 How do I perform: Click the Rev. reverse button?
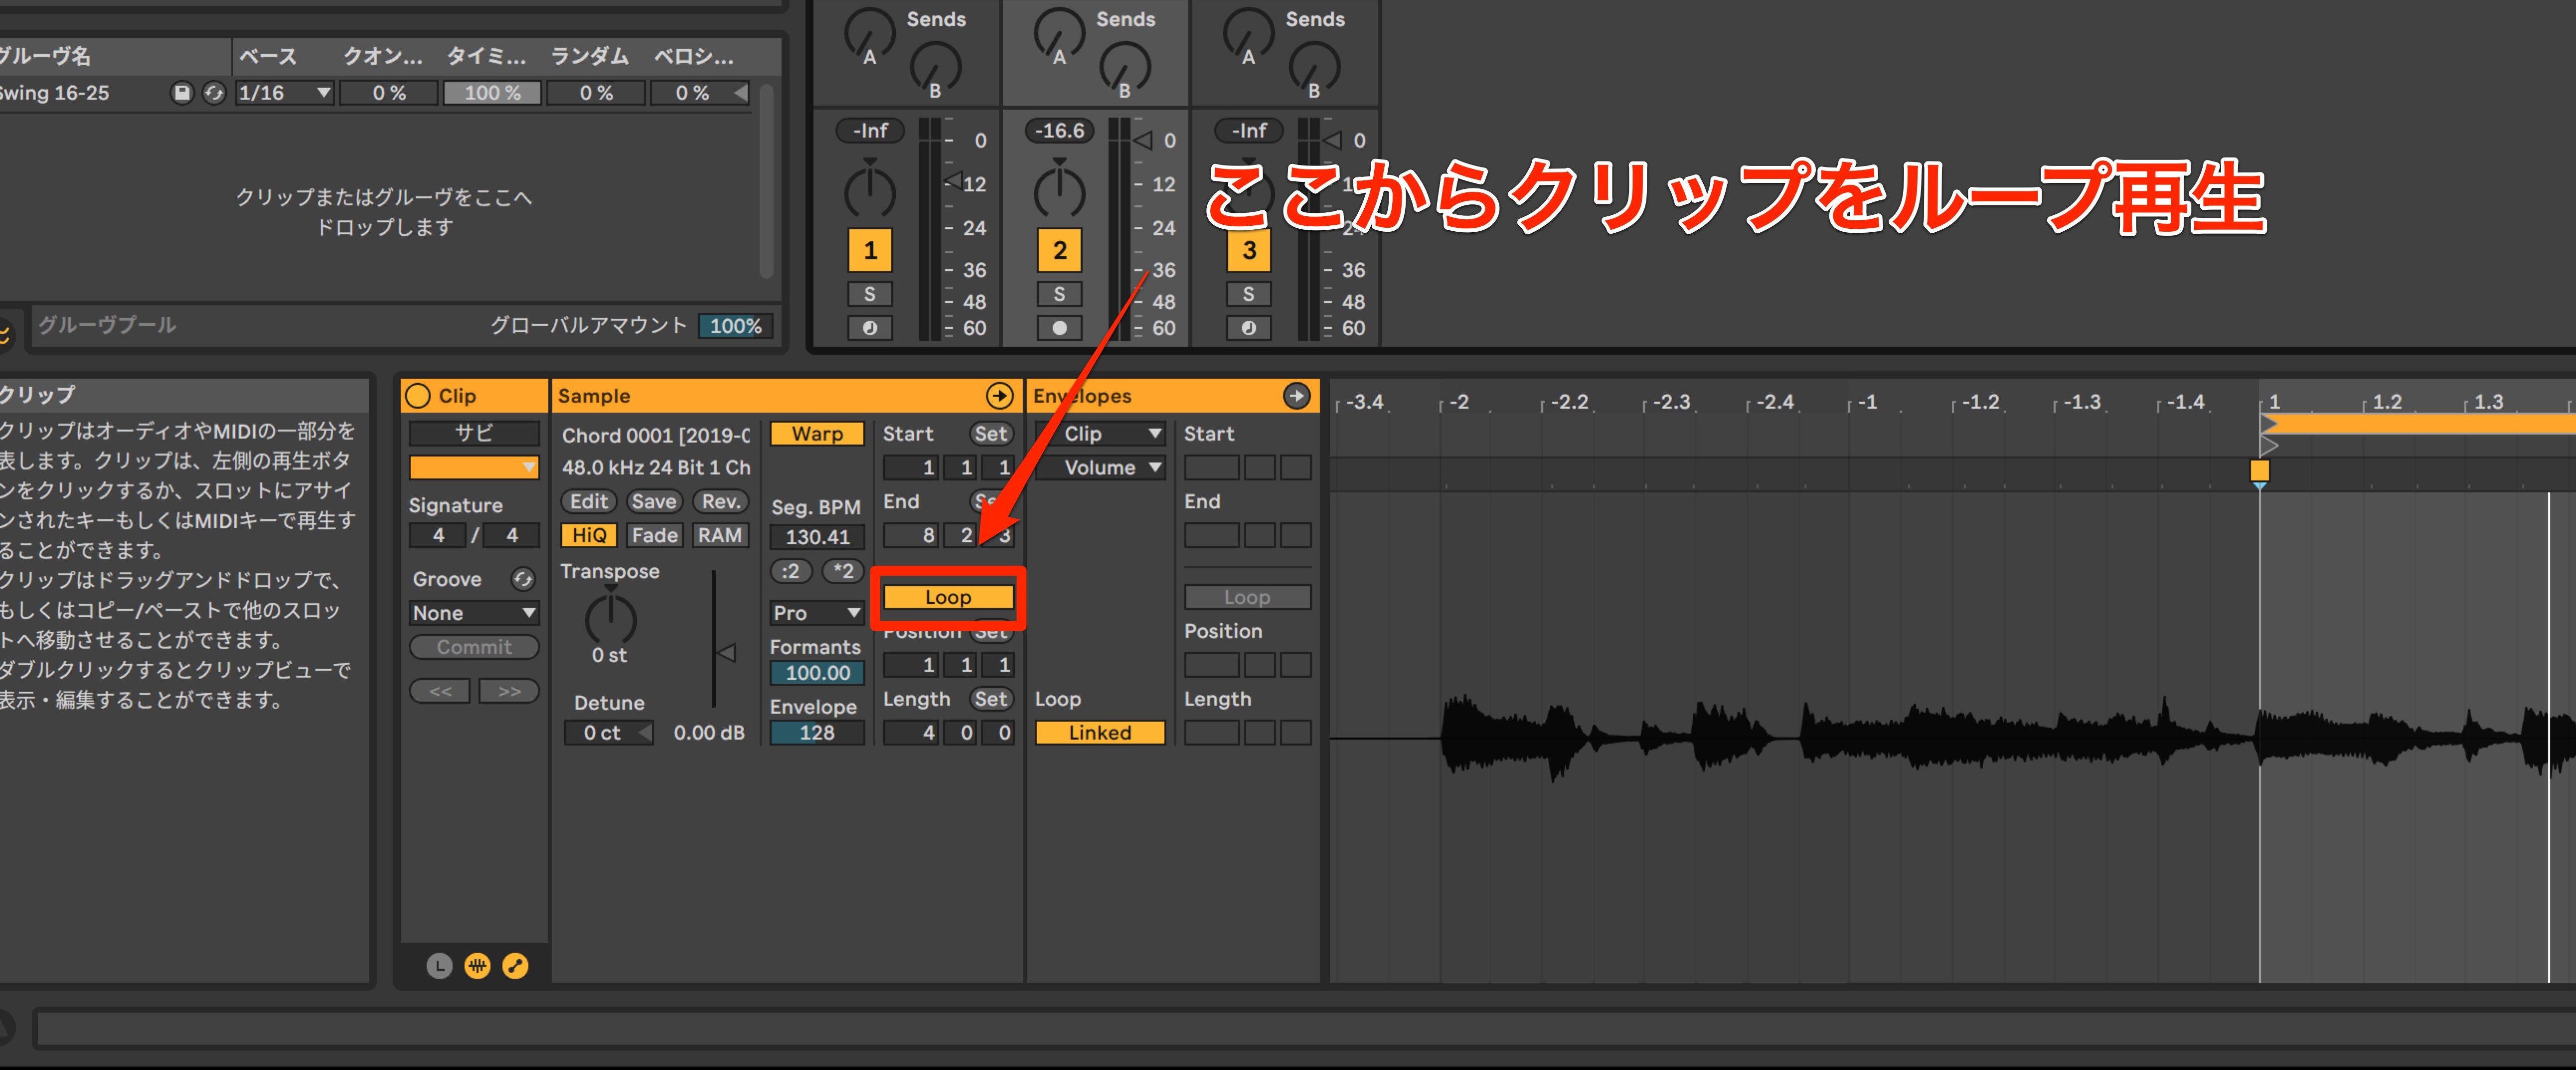tap(720, 502)
